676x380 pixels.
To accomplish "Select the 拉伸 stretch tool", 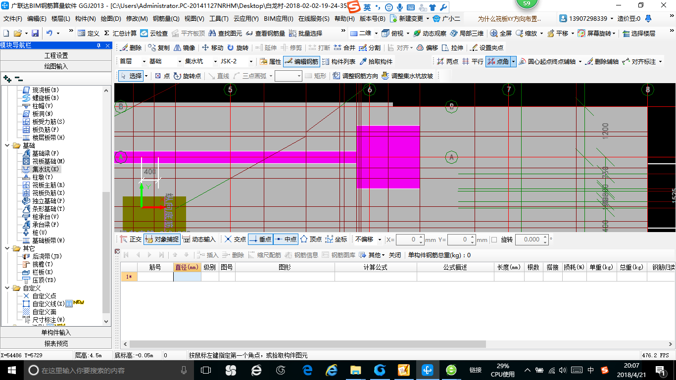I will tap(453, 48).
